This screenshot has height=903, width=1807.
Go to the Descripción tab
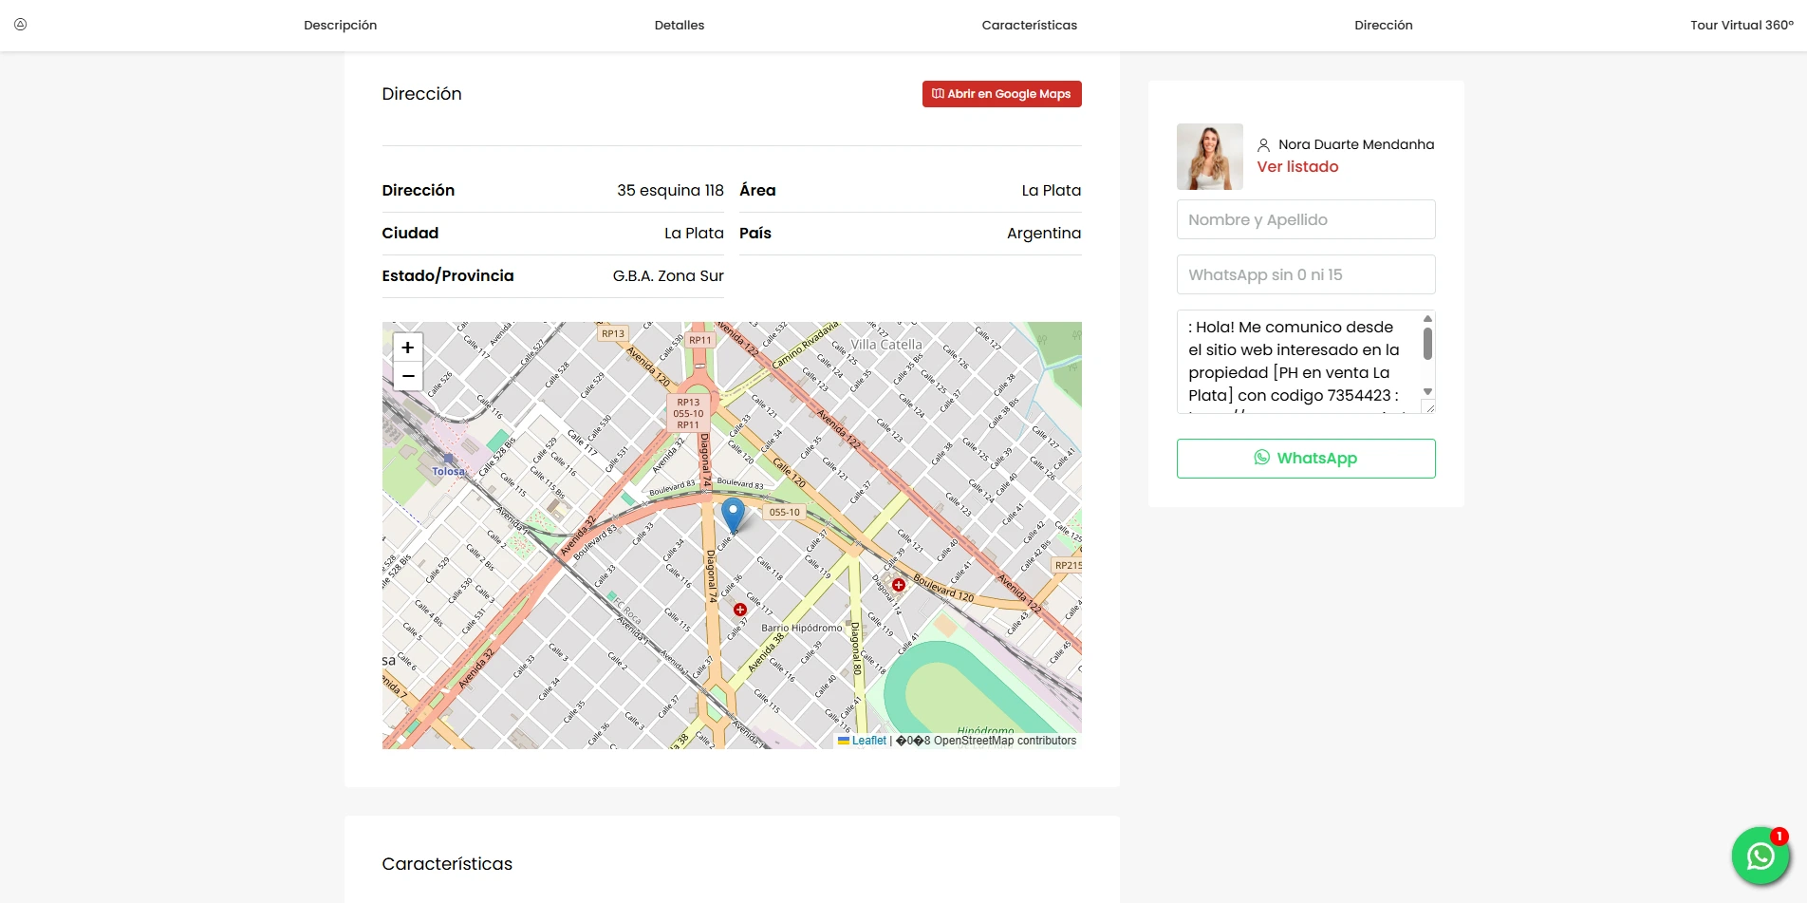click(x=340, y=26)
